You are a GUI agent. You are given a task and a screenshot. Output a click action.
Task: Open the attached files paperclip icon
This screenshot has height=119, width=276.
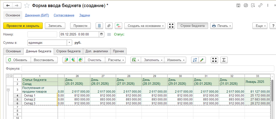(x=109, y=26)
